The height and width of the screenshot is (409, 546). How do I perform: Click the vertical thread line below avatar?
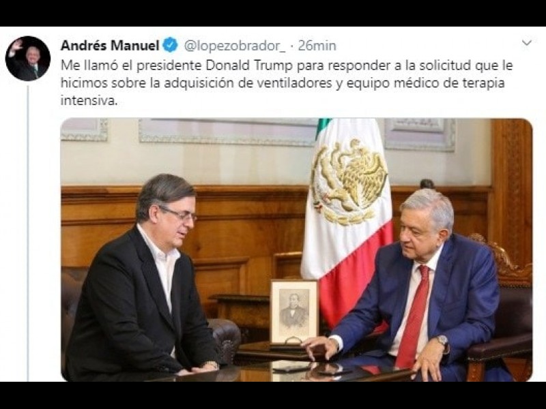[28, 233]
